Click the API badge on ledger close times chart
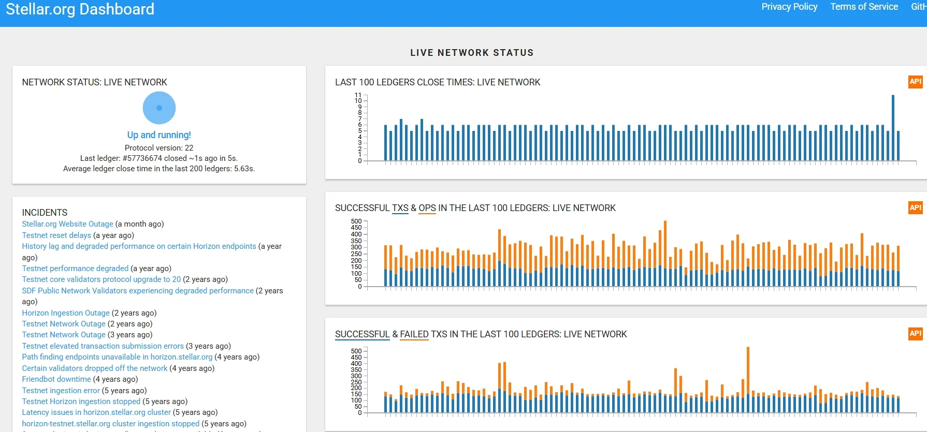Image resolution: width=927 pixels, height=432 pixels. click(x=916, y=82)
